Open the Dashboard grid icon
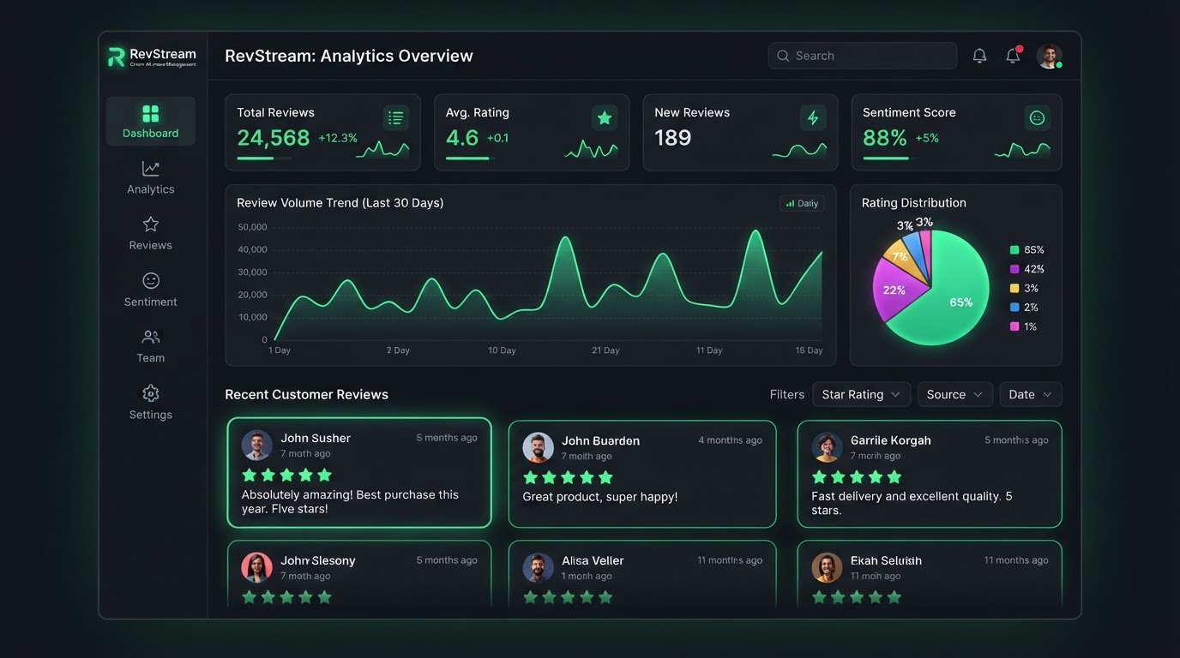Viewport: 1180px width, 658px height. [150, 114]
